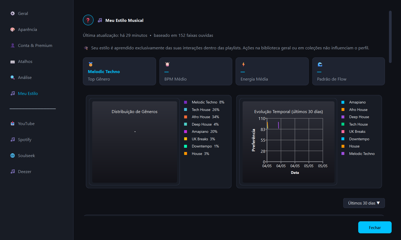
Task: Click "Amapiano" label in Evolução Temporal legend
Action: pos(357,102)
